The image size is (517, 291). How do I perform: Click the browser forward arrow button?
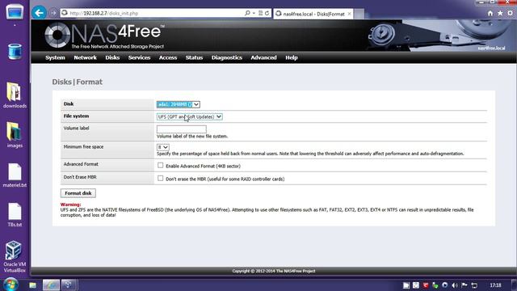(x=53, y=13)
